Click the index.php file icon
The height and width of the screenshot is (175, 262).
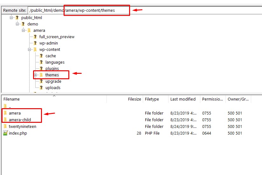[x=5, y=133]
